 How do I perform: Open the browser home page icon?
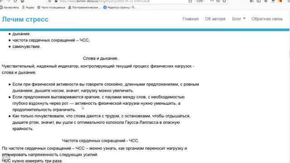click(22, 1)
